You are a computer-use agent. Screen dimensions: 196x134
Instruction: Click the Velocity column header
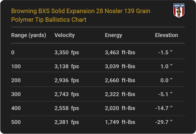[x=65, y=35]
